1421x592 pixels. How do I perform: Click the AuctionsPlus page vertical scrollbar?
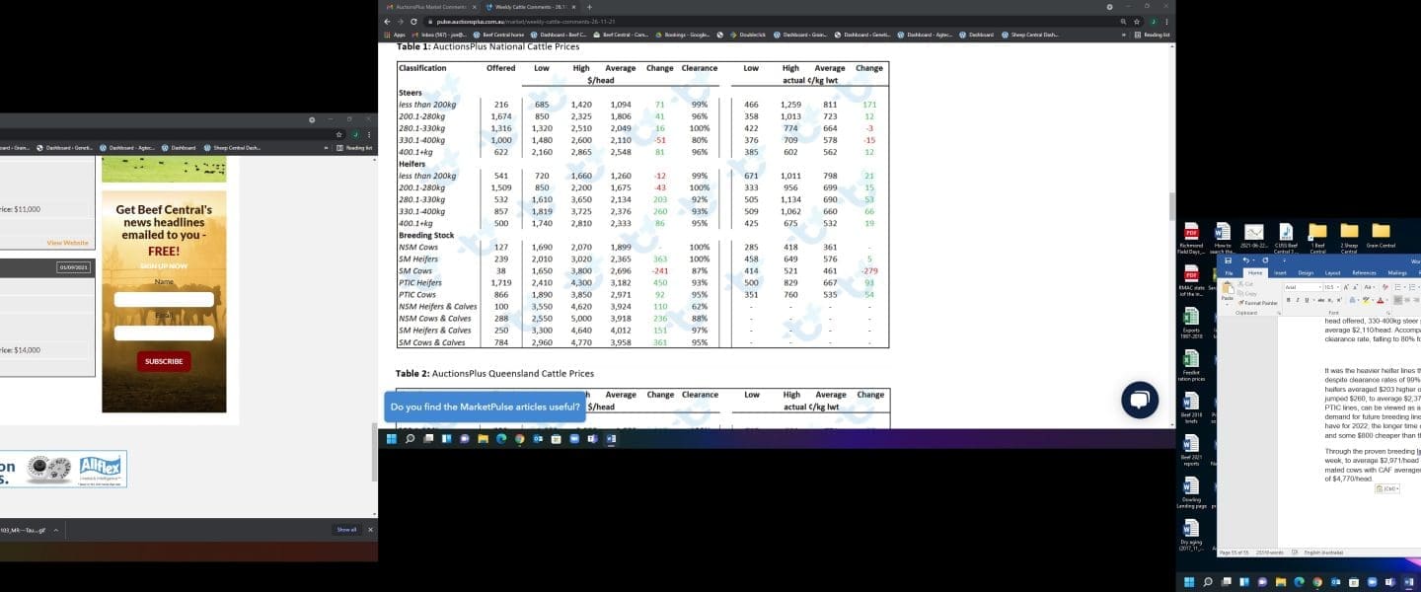1171,207
